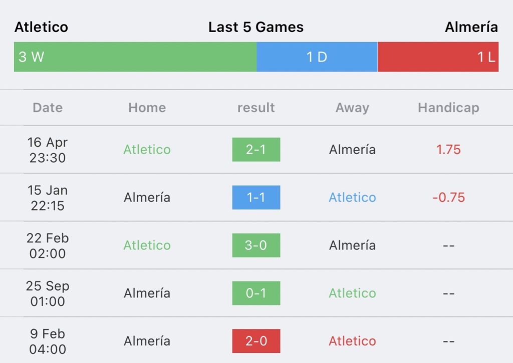513x363 pixels.
Task: Click the green 3 W bar segment
Action: (135, 57)
